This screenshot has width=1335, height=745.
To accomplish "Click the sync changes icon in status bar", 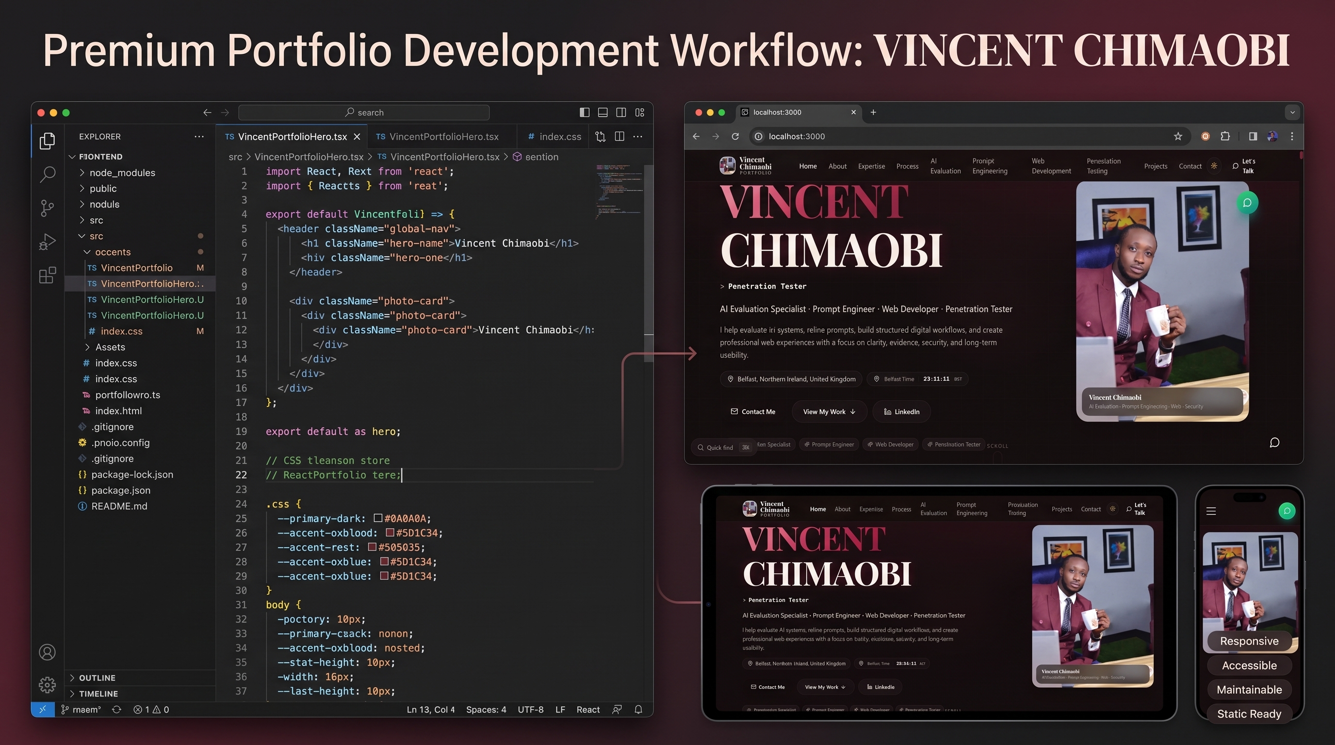I will click(x=116, y=709).
